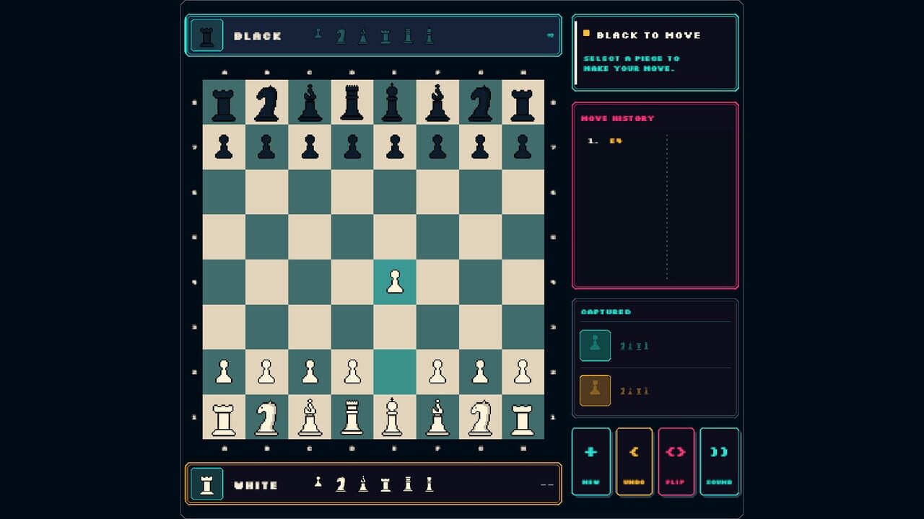Click the rook avatar in the White panel
Screen dimensions: 924x519
click(x=207, y=484)
